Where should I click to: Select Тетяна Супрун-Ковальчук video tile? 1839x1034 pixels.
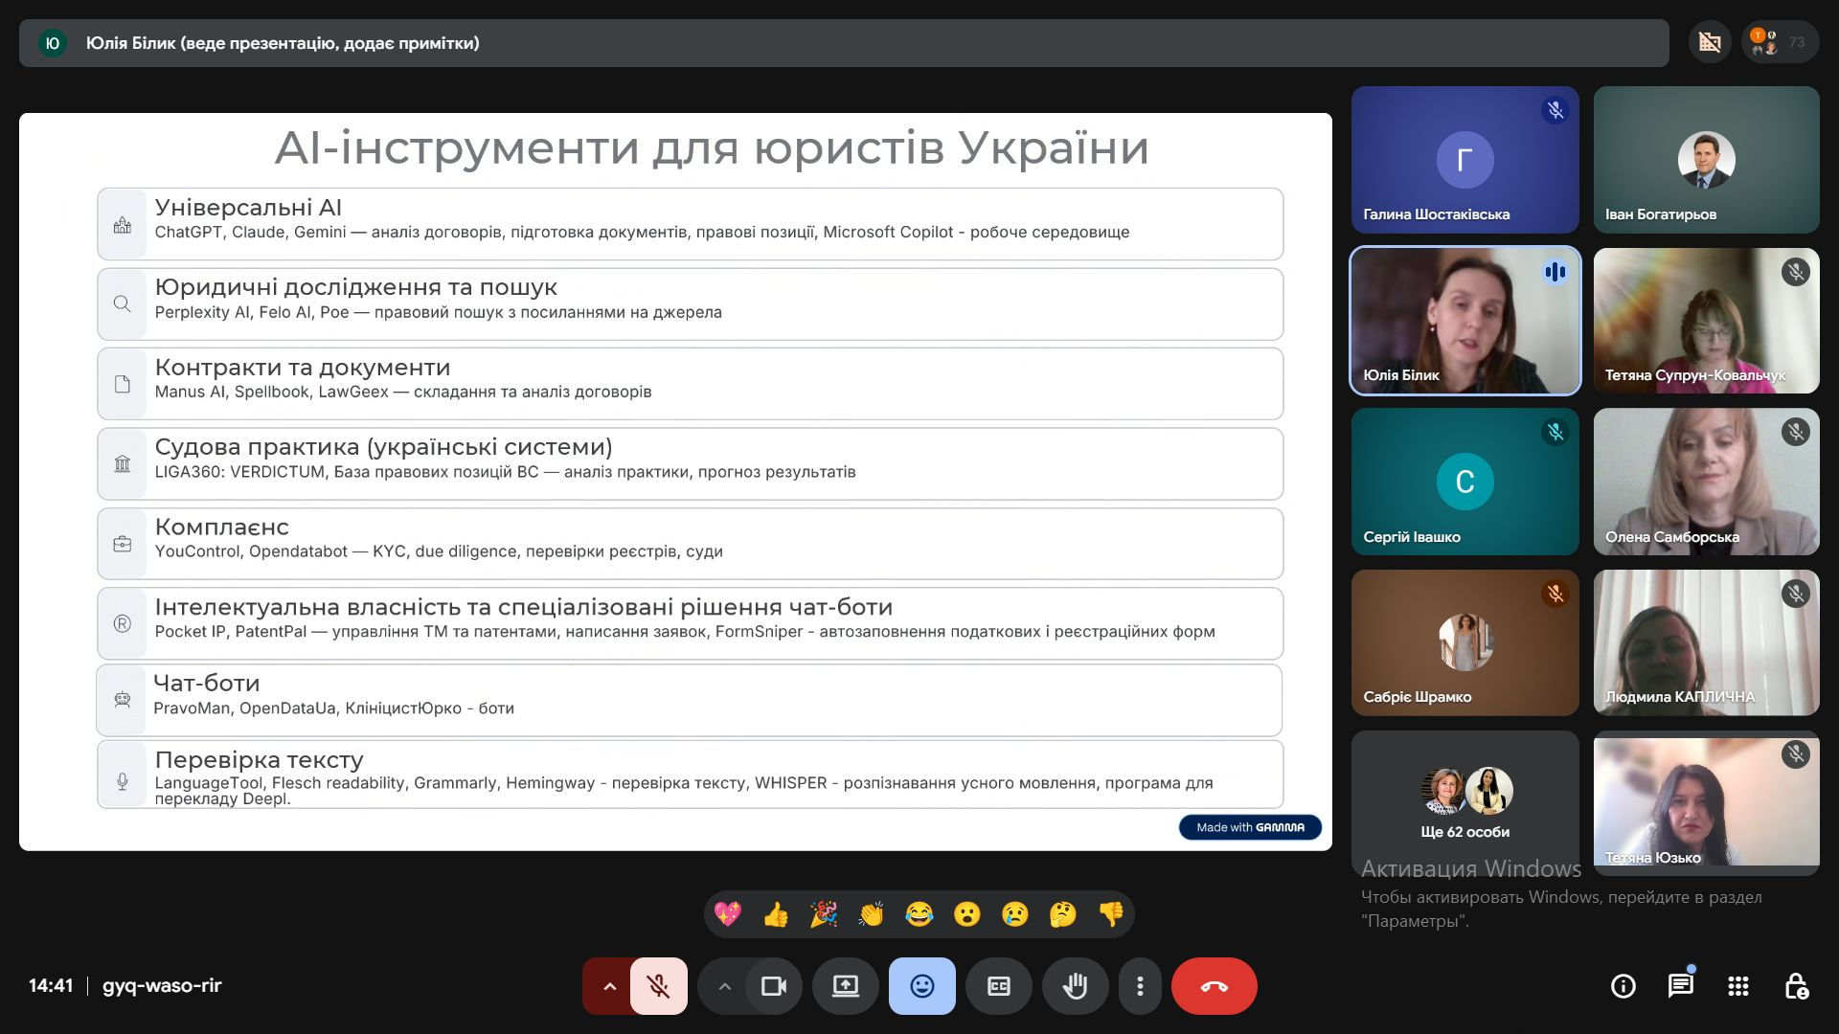tap(1706, 321)
